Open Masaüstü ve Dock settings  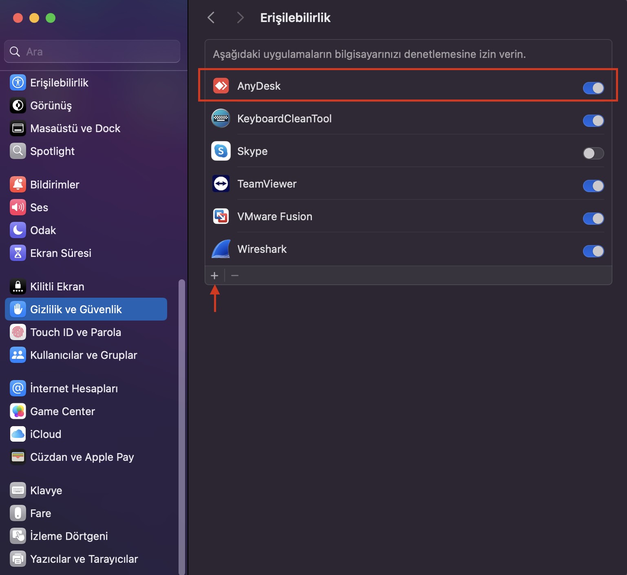75,128
